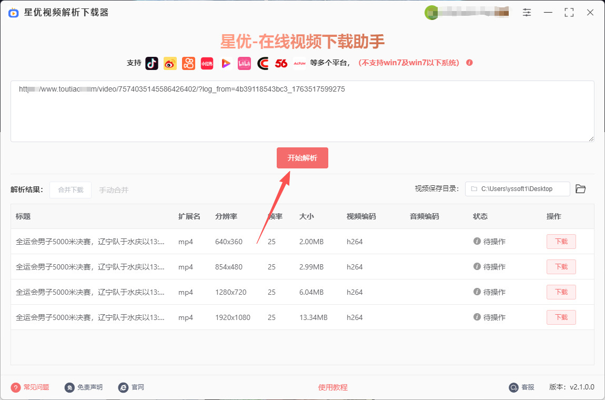Click the status info icon in 1920x1080 row
Viewport: 605px width, 400px height.
477,317
